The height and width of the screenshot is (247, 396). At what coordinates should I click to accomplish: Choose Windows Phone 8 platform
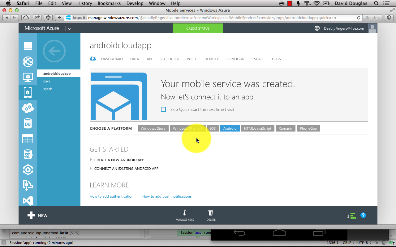click(187, 128)
